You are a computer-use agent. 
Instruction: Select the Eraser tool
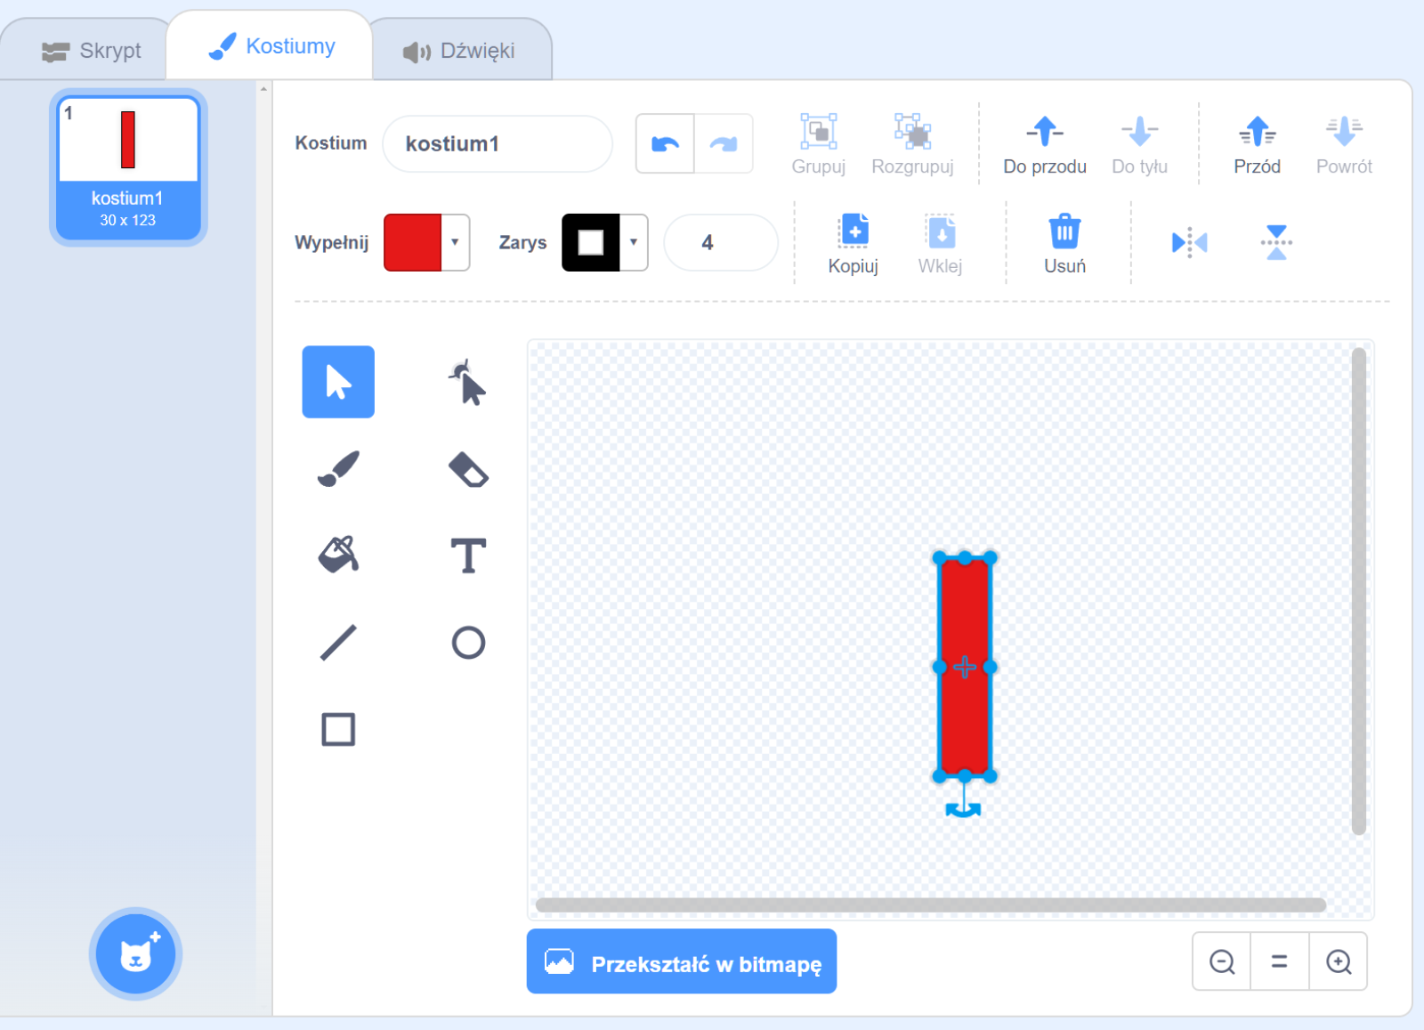tap(468, 469)
